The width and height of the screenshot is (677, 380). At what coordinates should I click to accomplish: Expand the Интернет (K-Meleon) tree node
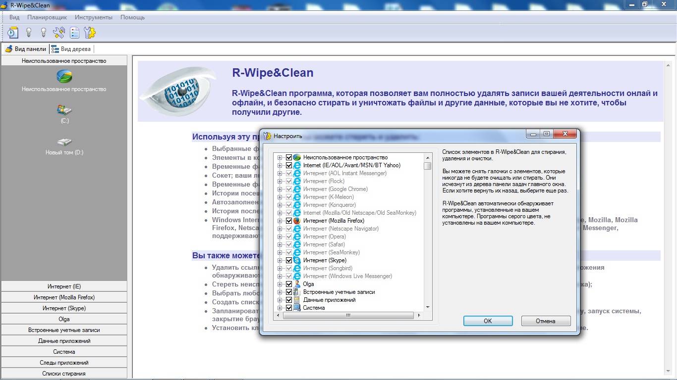[x=280, y=197]
